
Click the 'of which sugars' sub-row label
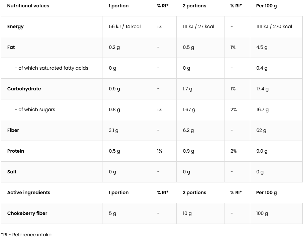click(x=35, y=109)
